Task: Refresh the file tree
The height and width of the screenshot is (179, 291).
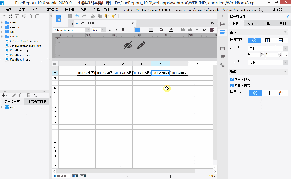Action: tap(10, 16)
